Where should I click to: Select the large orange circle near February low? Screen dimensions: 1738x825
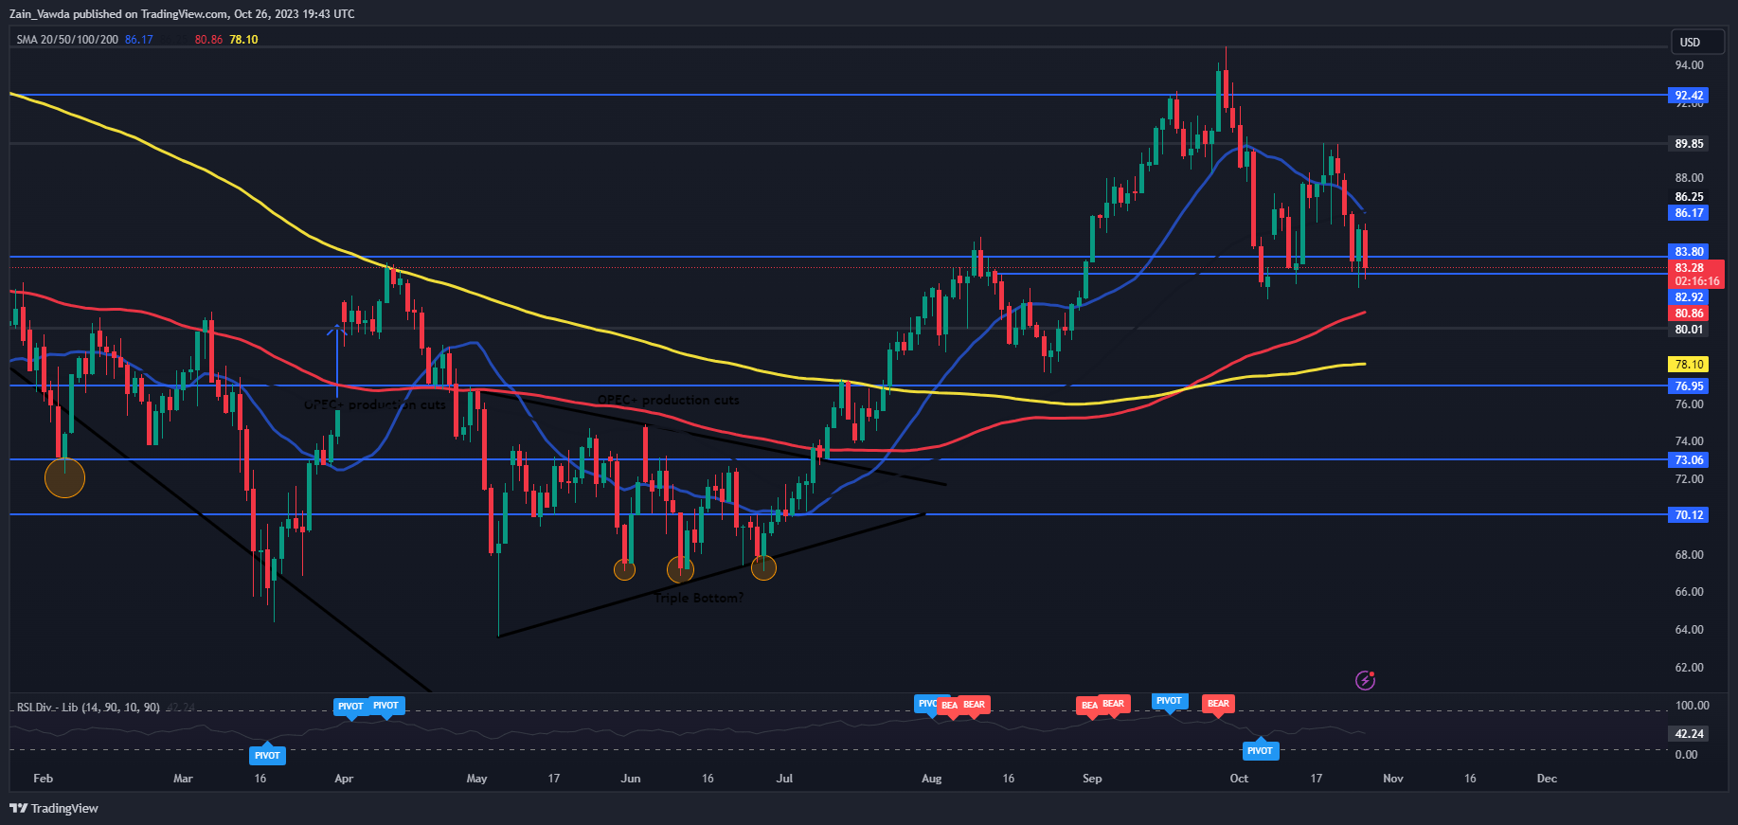[x=64, y=477]
